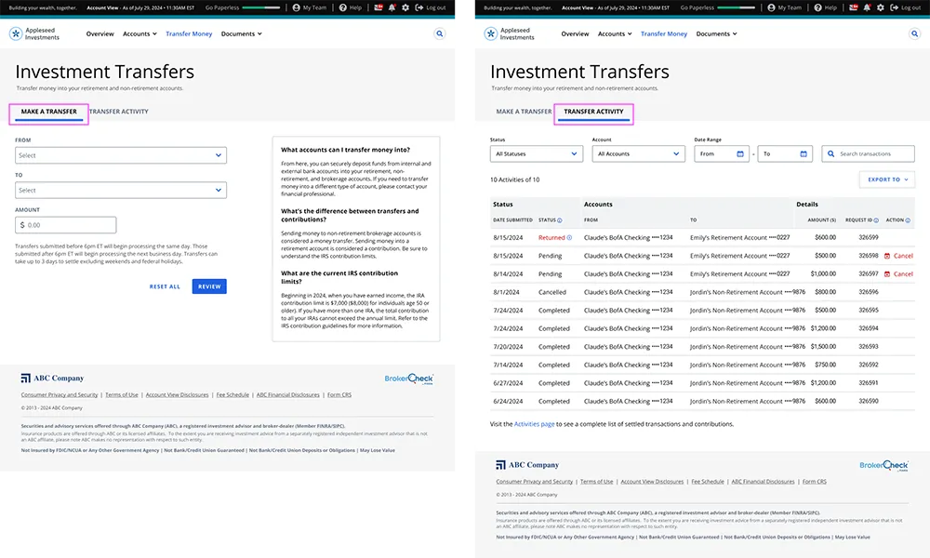Click the Appleseed Investments logo on the left page
930x558 pixels.
[x=34, y=33]
